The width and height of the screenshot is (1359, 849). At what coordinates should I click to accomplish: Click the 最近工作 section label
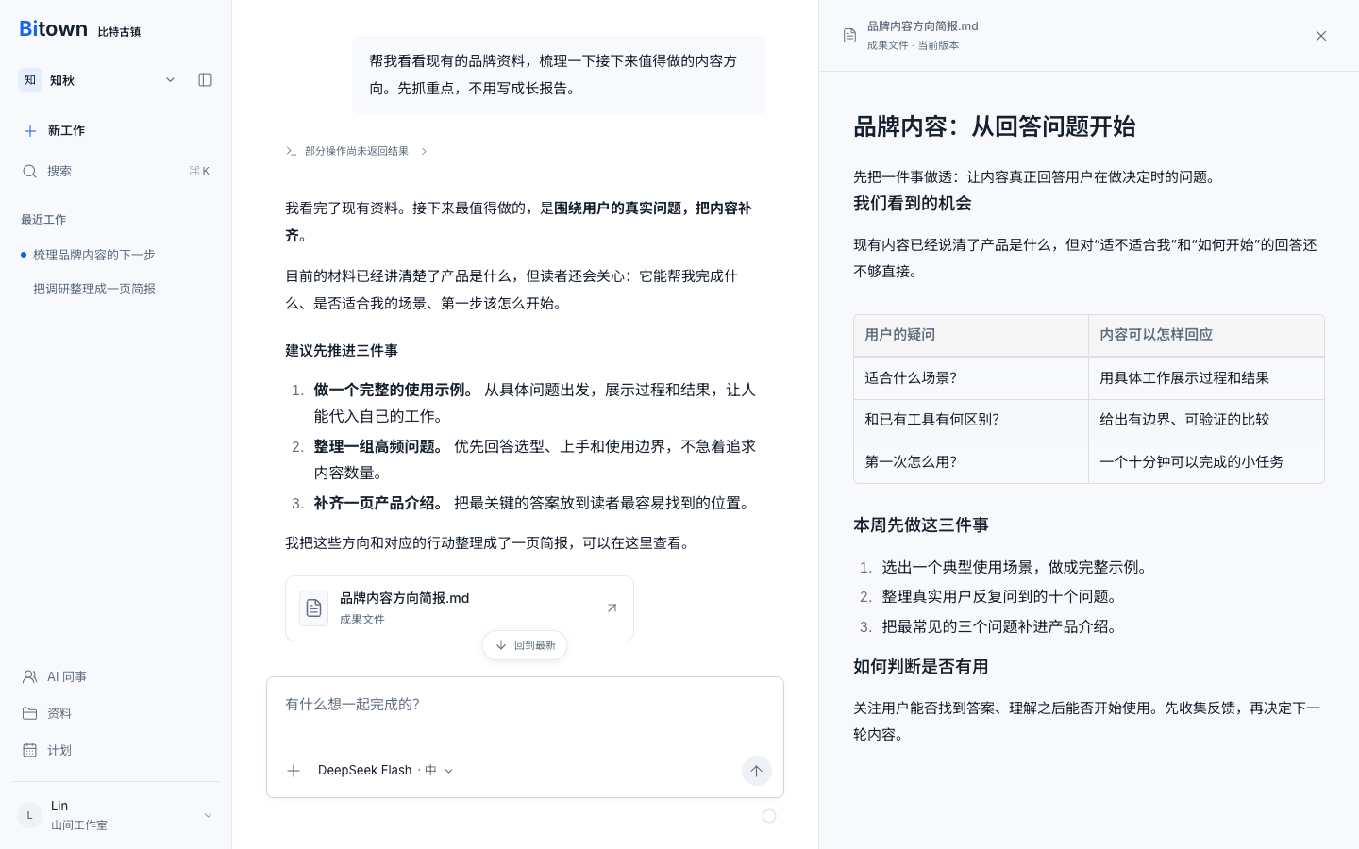click(43, 220)
